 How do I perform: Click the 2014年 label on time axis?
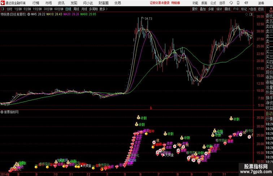[5, 174]
